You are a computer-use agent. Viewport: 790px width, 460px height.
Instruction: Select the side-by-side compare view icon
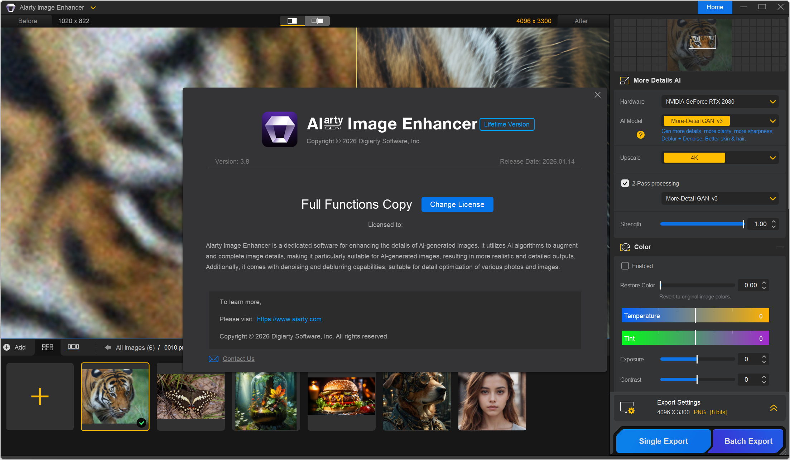click(317, 21)
